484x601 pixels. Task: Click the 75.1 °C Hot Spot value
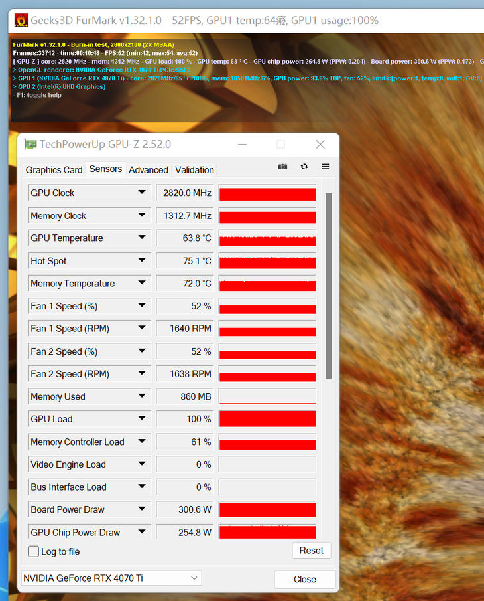click(186, 261)
